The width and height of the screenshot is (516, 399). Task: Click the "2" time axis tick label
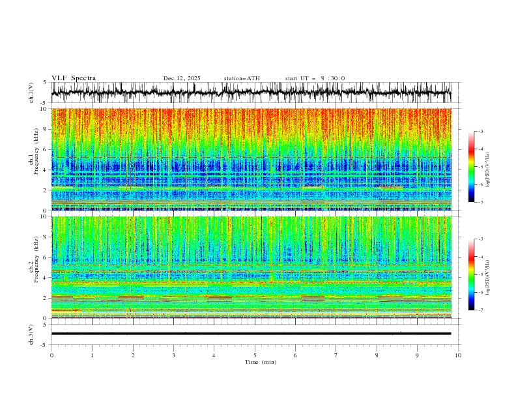(x=133, y=355)
